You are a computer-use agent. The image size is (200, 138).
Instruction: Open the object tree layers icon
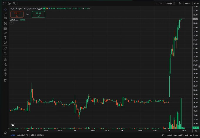click(x=5, y=133)
